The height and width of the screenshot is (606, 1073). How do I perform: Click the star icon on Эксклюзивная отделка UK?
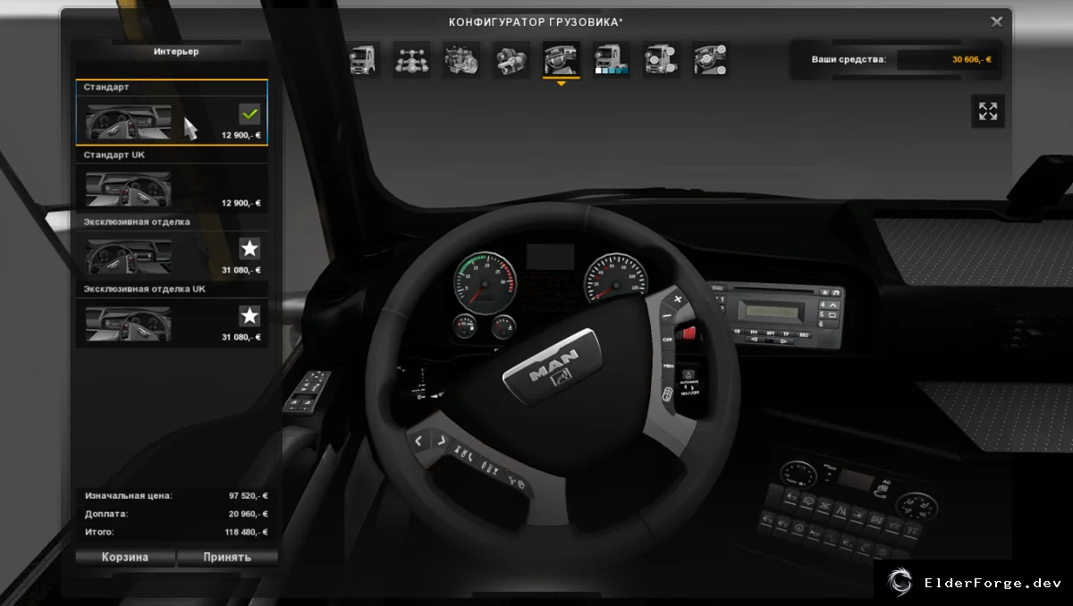(249, 316)
